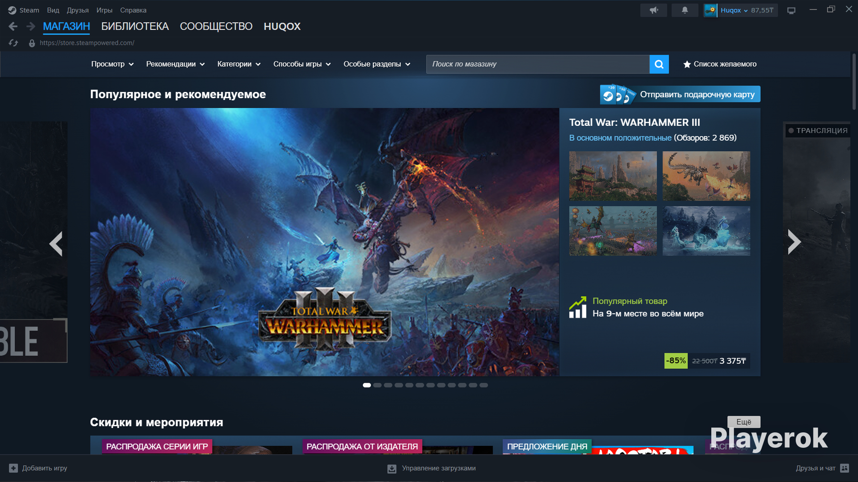Open the Друзья menu

coord(78,10)
